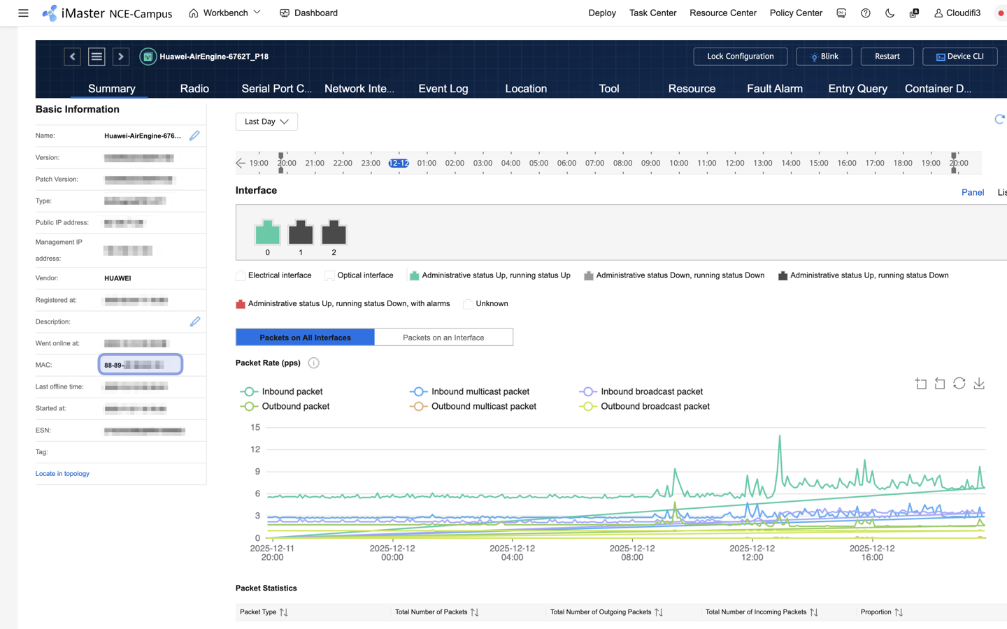Click the Restart button

(x=887, y=57)
